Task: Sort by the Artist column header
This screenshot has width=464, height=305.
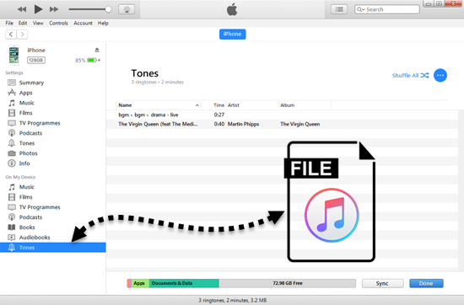Action: pos(252,105)
